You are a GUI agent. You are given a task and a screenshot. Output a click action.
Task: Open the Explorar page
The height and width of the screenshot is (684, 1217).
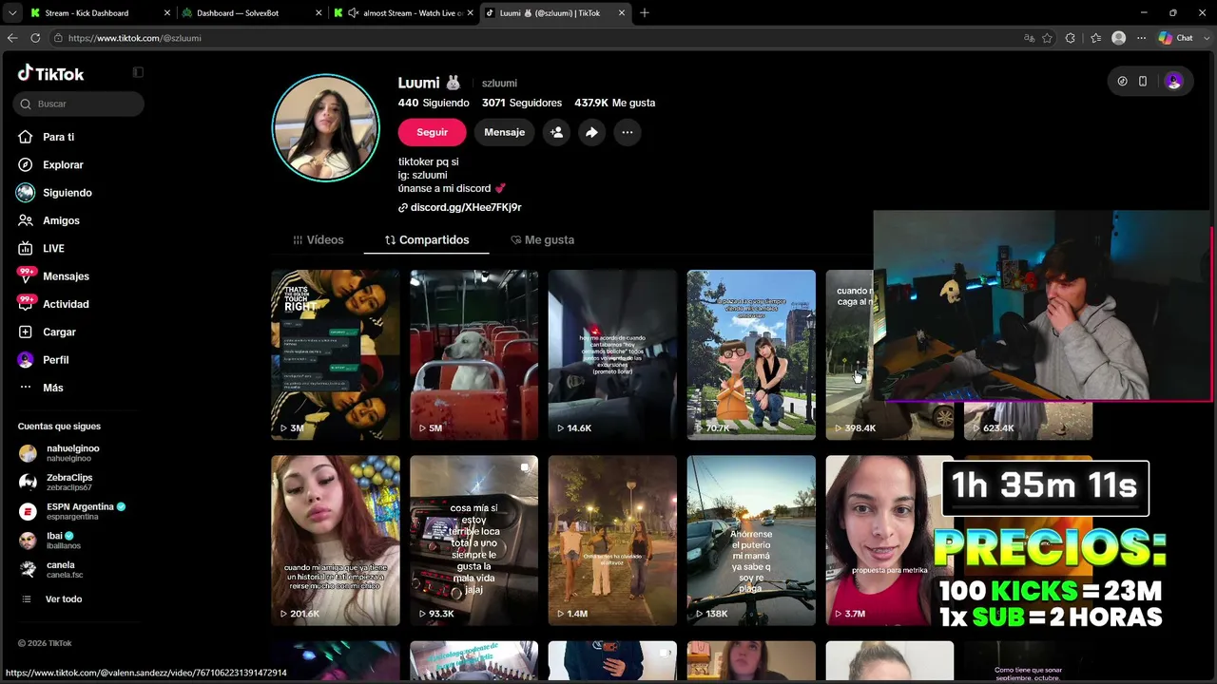coord(63,164)
